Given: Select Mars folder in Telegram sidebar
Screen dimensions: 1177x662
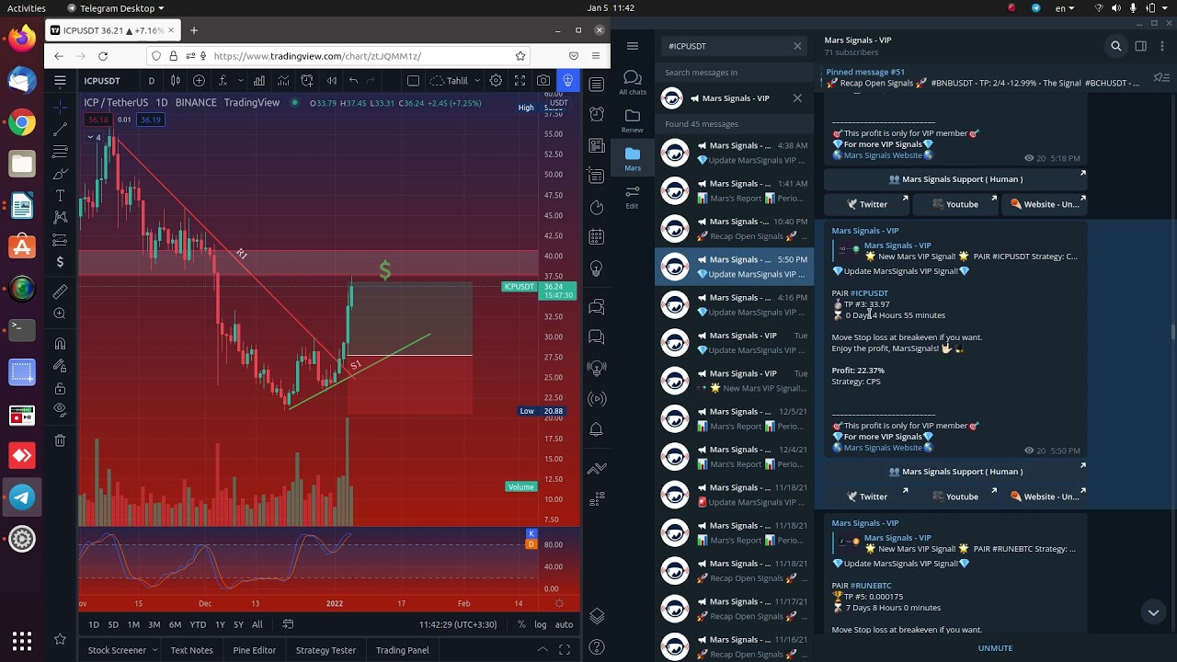Looking at the screenshot, I should (x=633, y=158).
